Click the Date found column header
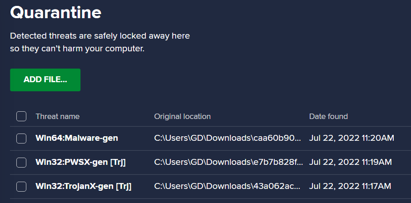Viewport: 411px width, 203px height. point(328,116)
